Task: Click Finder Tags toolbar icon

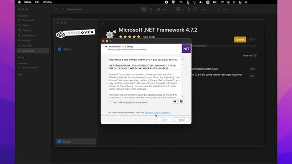Action: pyautogui.click(x=195, y=9)
